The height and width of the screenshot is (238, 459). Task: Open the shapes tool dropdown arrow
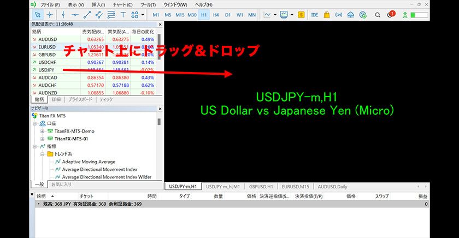[x=143, y=15]
